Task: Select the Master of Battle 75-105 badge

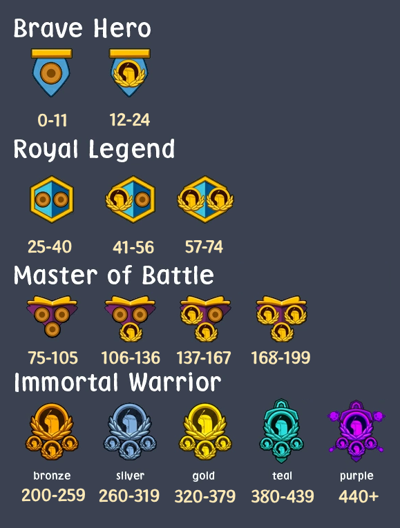Action: [52, 317]
